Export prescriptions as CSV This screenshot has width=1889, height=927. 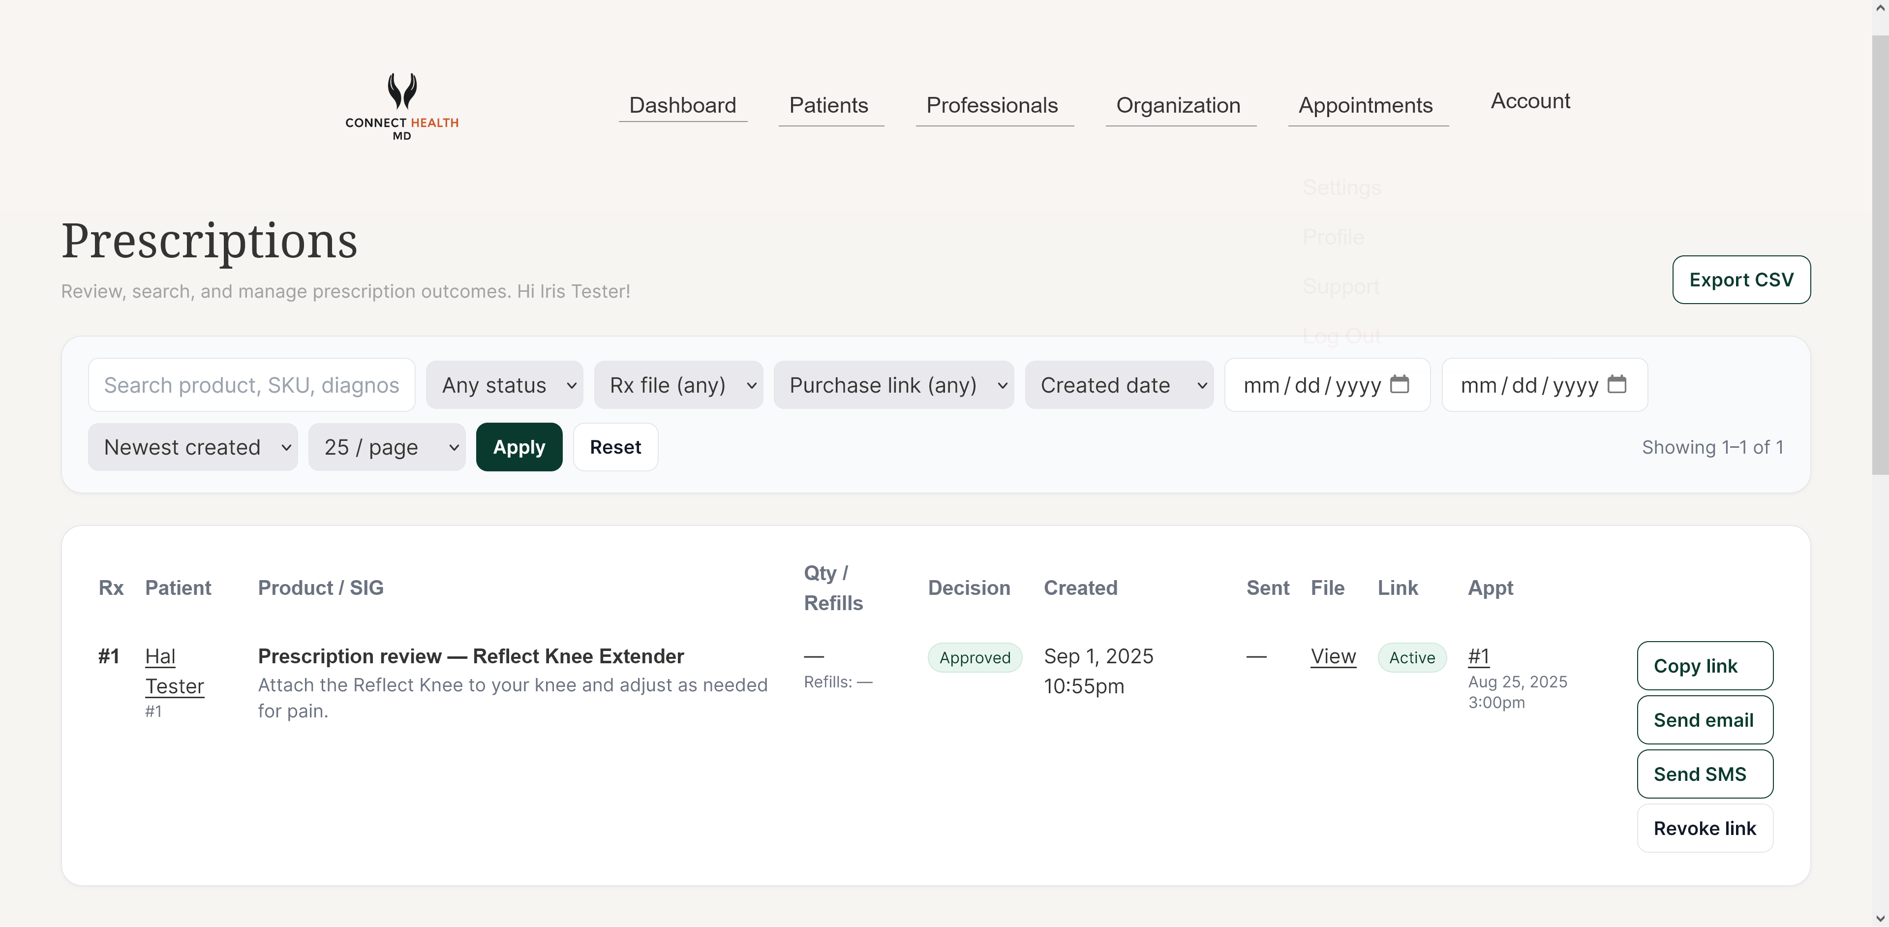1741,279
